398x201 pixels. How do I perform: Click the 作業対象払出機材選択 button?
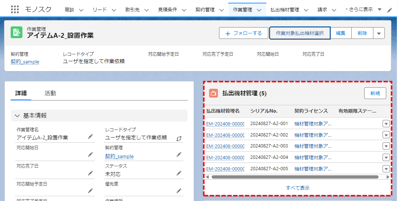tap(300, 33)
